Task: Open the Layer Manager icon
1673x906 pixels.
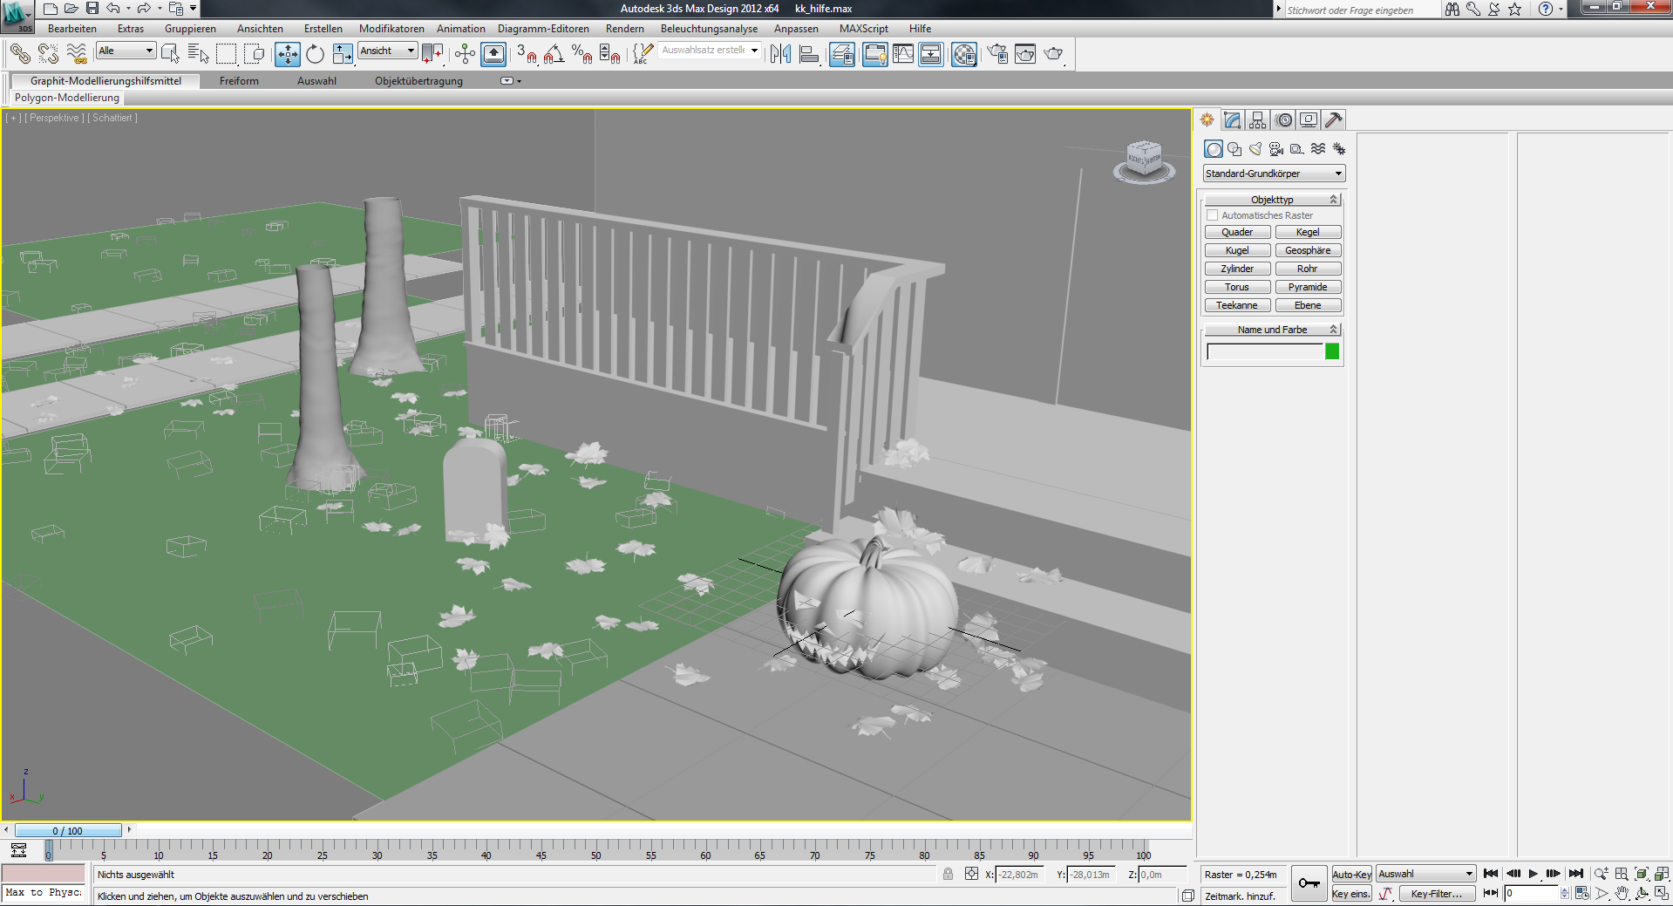Action: pos(842,54)
